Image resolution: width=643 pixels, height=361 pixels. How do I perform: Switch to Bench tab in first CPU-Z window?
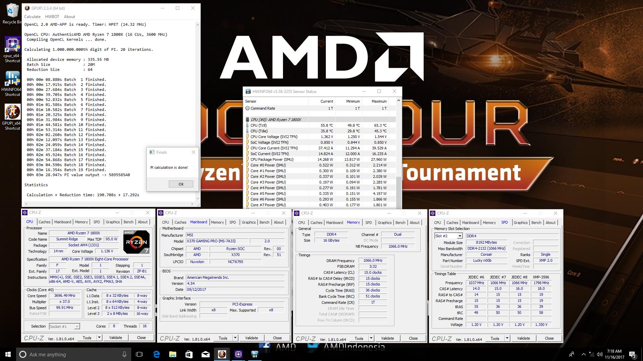point(128,222)
